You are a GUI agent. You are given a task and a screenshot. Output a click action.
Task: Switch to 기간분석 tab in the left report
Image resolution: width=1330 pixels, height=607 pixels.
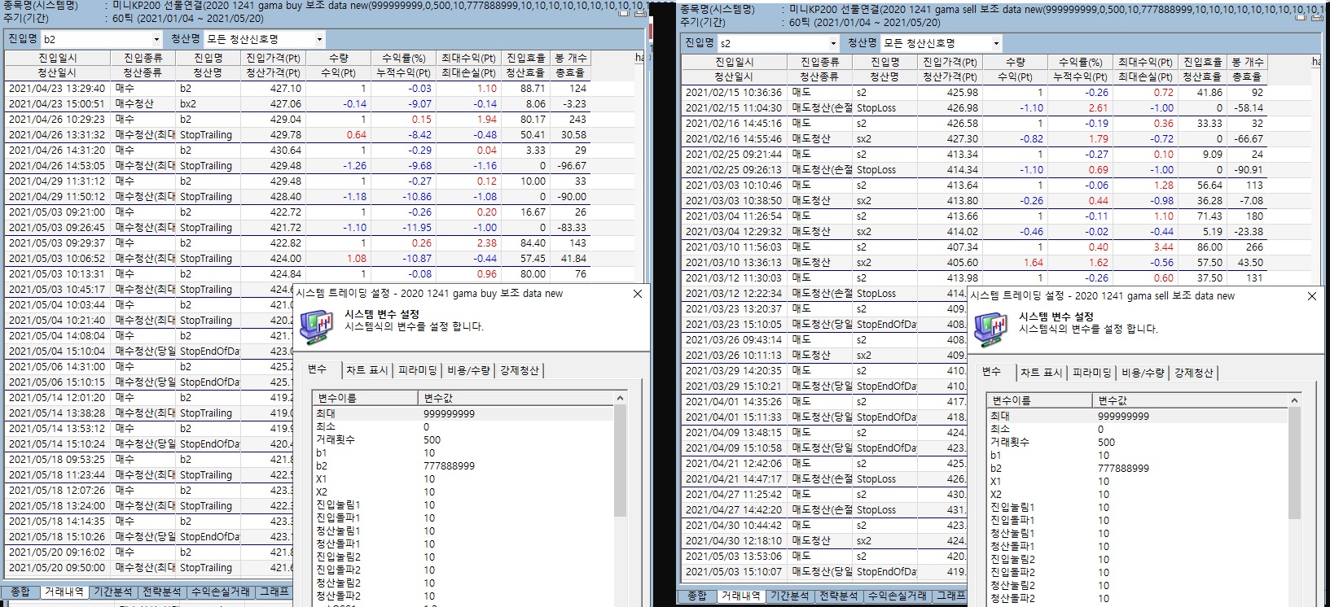(113, 592)
